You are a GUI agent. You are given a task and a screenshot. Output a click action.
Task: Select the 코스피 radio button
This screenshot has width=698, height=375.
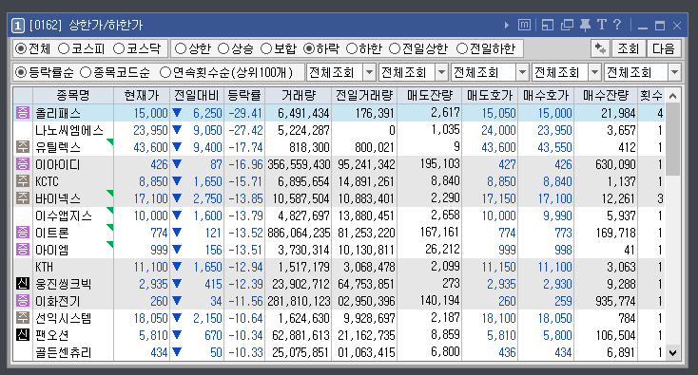click(64, 48)
